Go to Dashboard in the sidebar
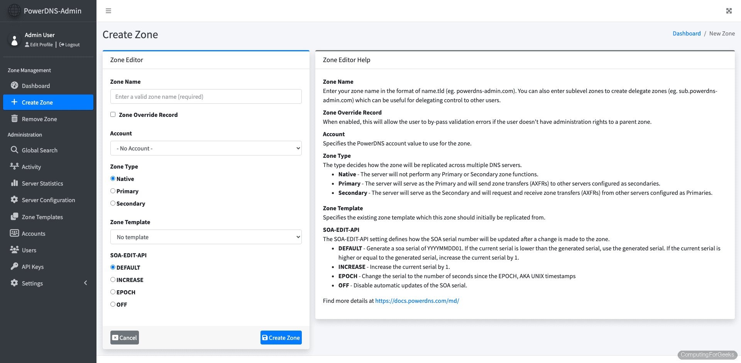The width and height of the screenshot is (741, 363). [14, 86]
